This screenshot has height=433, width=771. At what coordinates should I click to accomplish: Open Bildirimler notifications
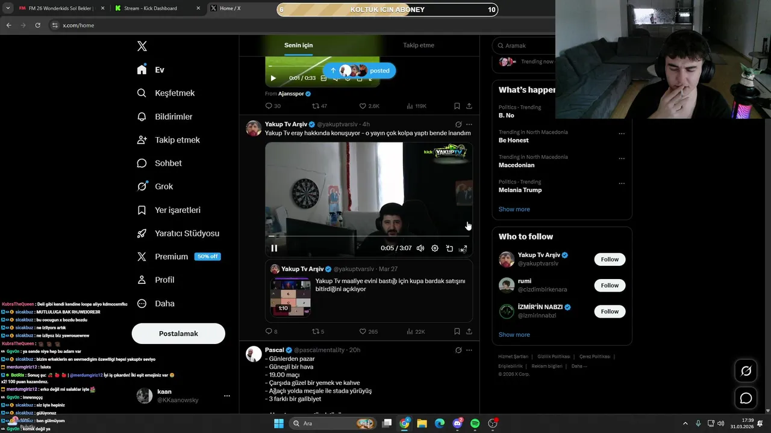[164, 117]
